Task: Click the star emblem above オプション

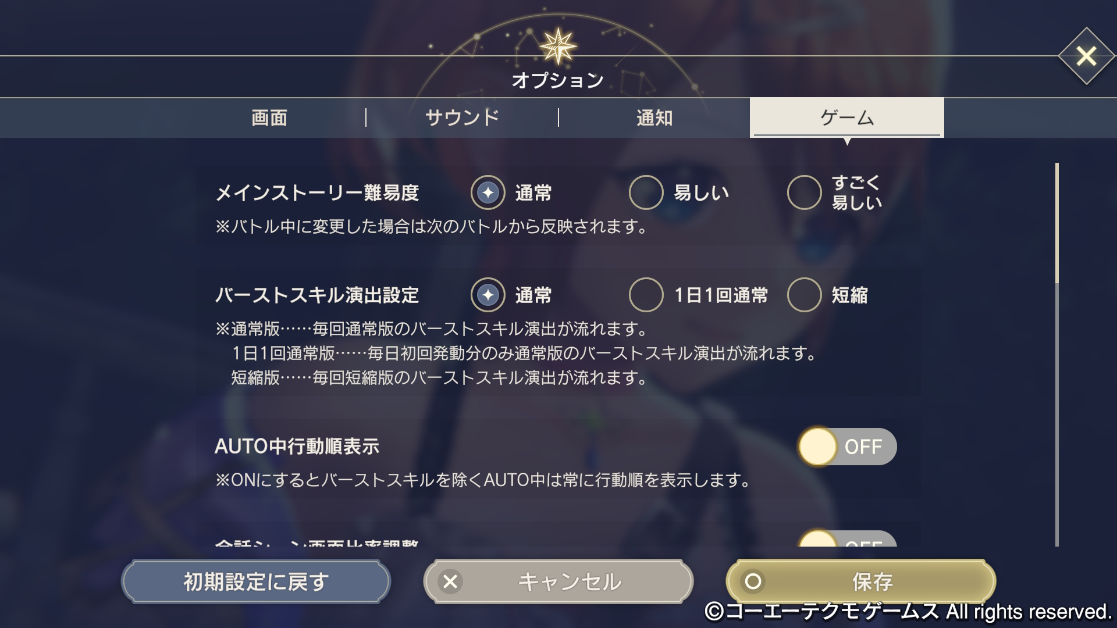Action: coord(558,47)
